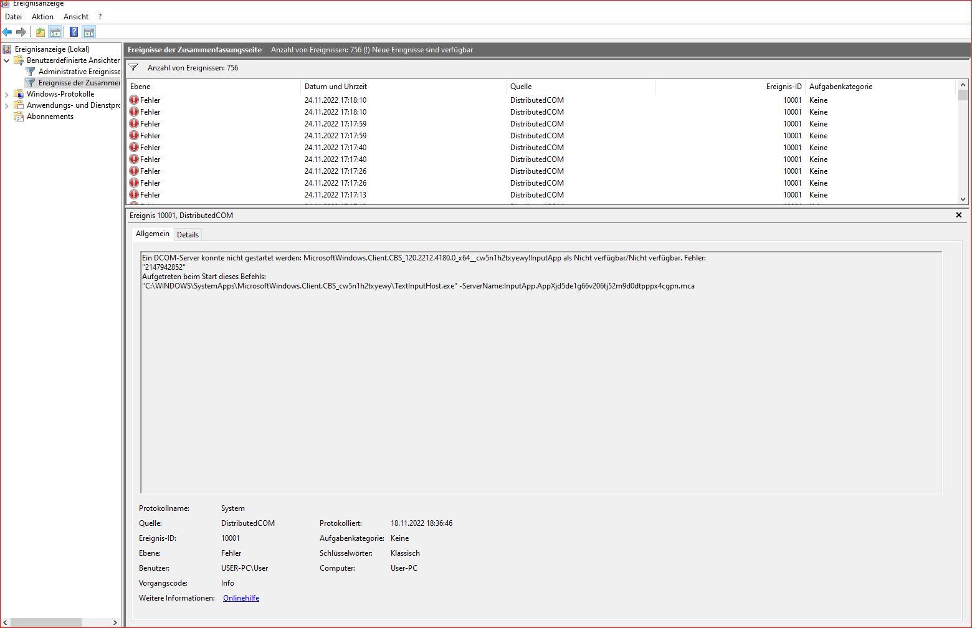The height and width of the screenshot is (628, 972).
Task: Toggle the console tree pane icon
Action: tap(55, 32)
